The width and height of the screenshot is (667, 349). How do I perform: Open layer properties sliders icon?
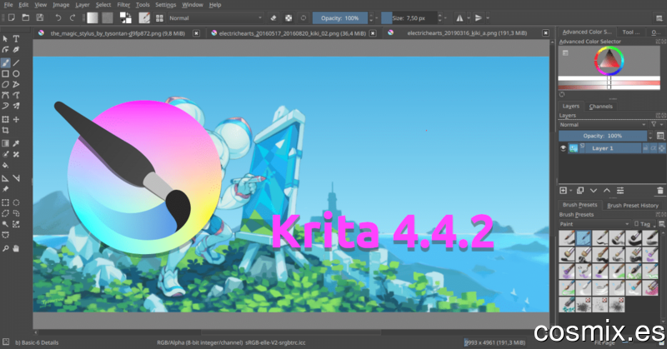coord(620,191)
